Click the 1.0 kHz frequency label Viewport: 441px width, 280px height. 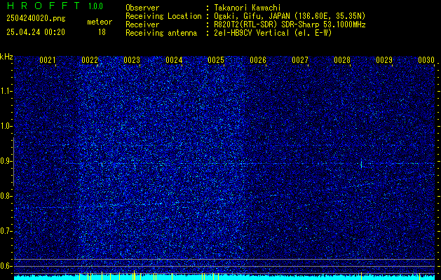6,127
